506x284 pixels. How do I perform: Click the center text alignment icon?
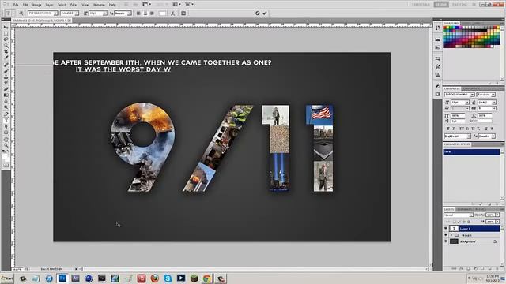pos(145,13)
